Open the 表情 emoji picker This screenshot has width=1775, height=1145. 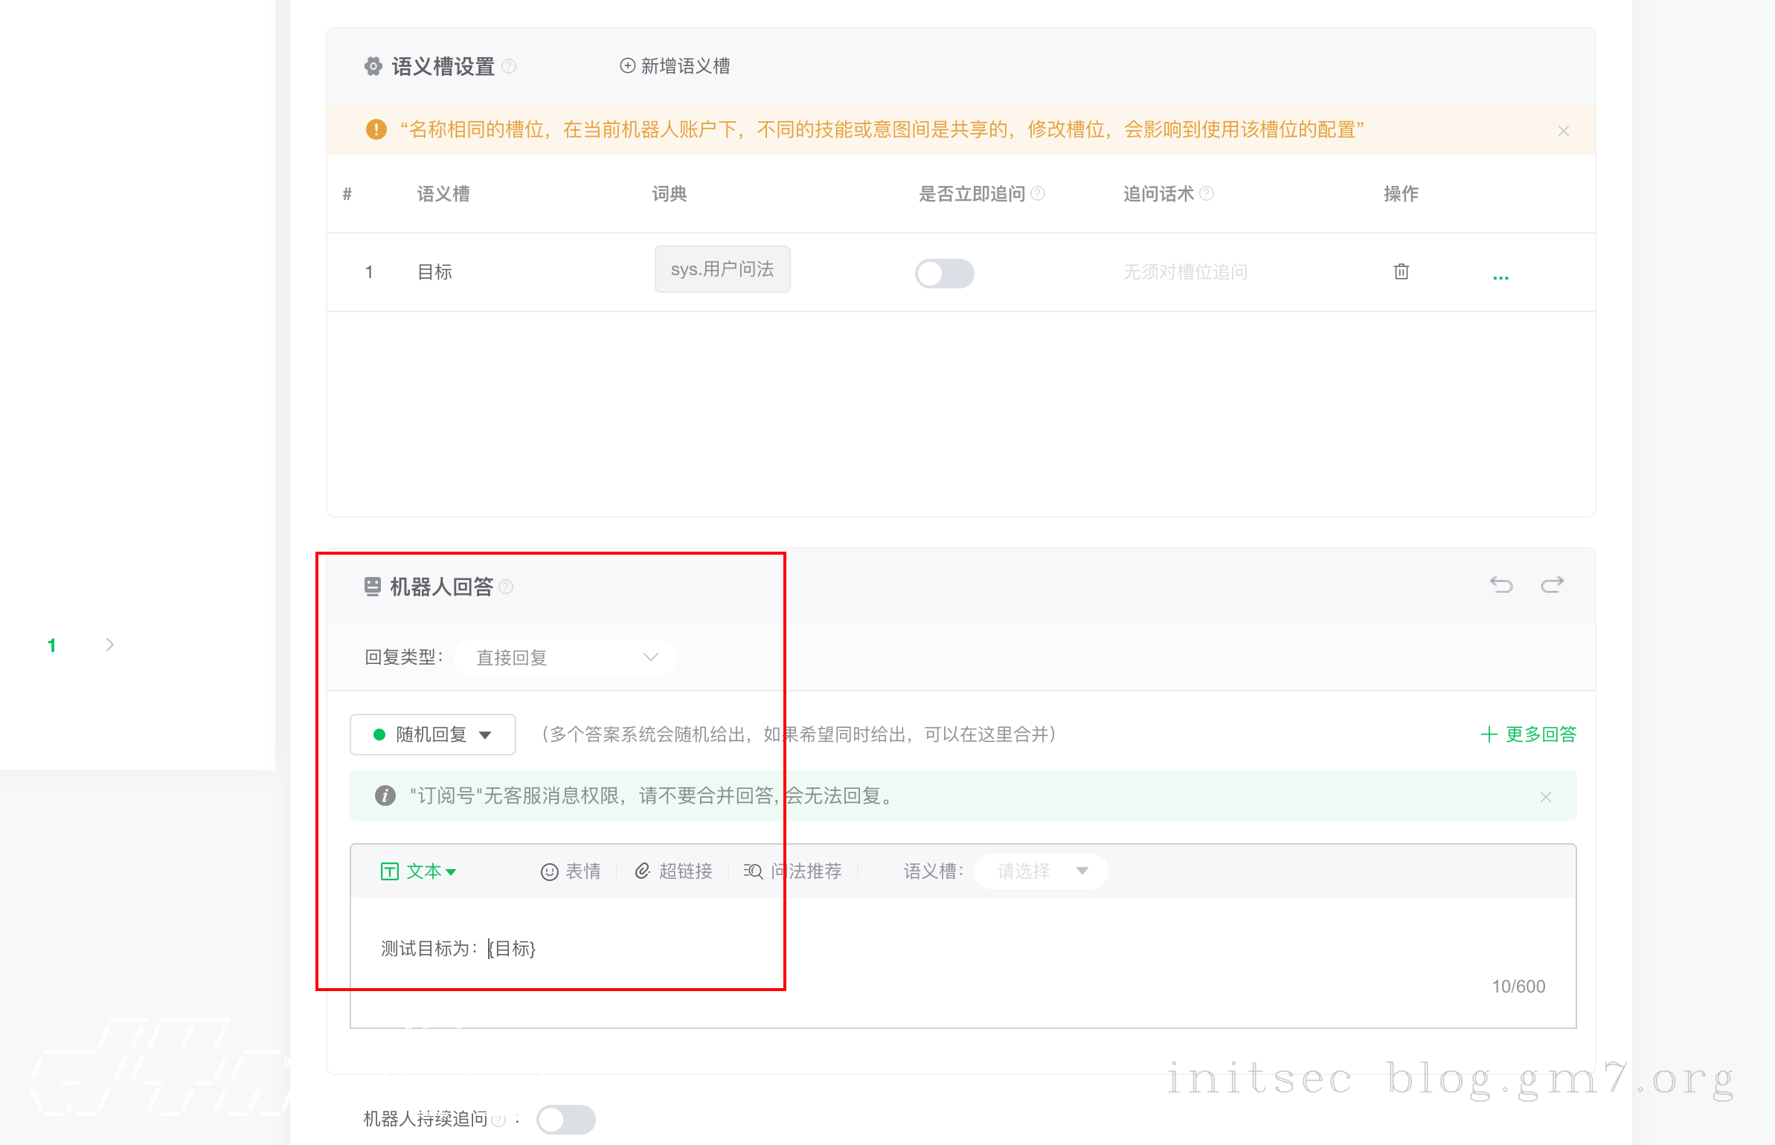pyautogui.click(x=571, y=871)
